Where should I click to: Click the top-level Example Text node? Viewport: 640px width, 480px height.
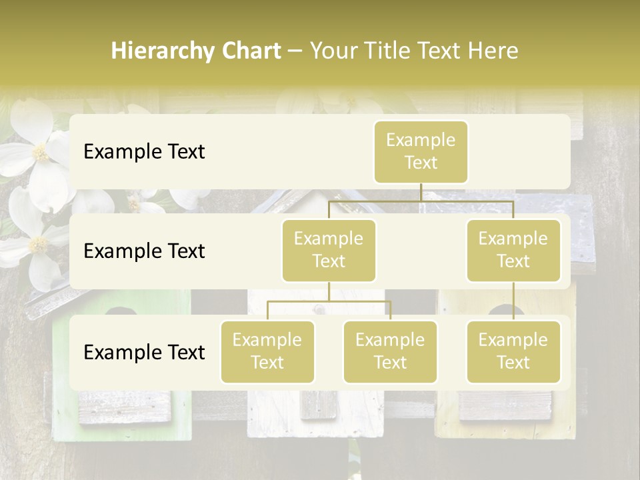point(421,152)
